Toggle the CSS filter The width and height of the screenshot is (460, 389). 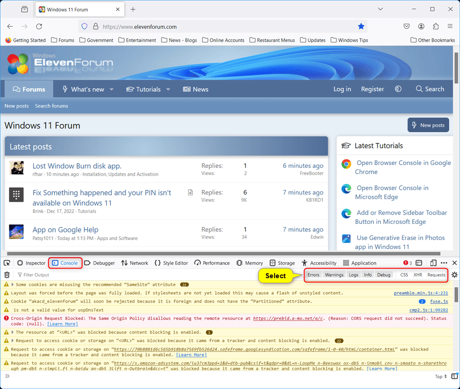pyautogui.click(x=404, y=275)
